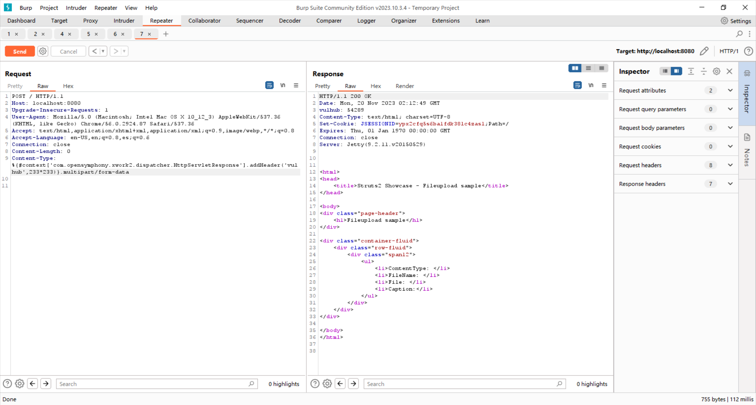Open the Notes side panel
The height and width of the screenshot is (405, 756).
747,151
